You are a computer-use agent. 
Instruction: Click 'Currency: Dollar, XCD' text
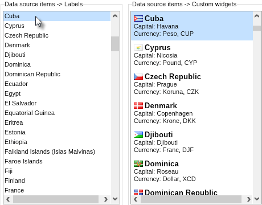point(165,179)
